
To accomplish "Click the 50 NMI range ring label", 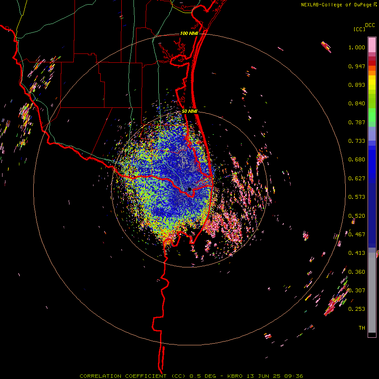I will [x=190, y=111].
